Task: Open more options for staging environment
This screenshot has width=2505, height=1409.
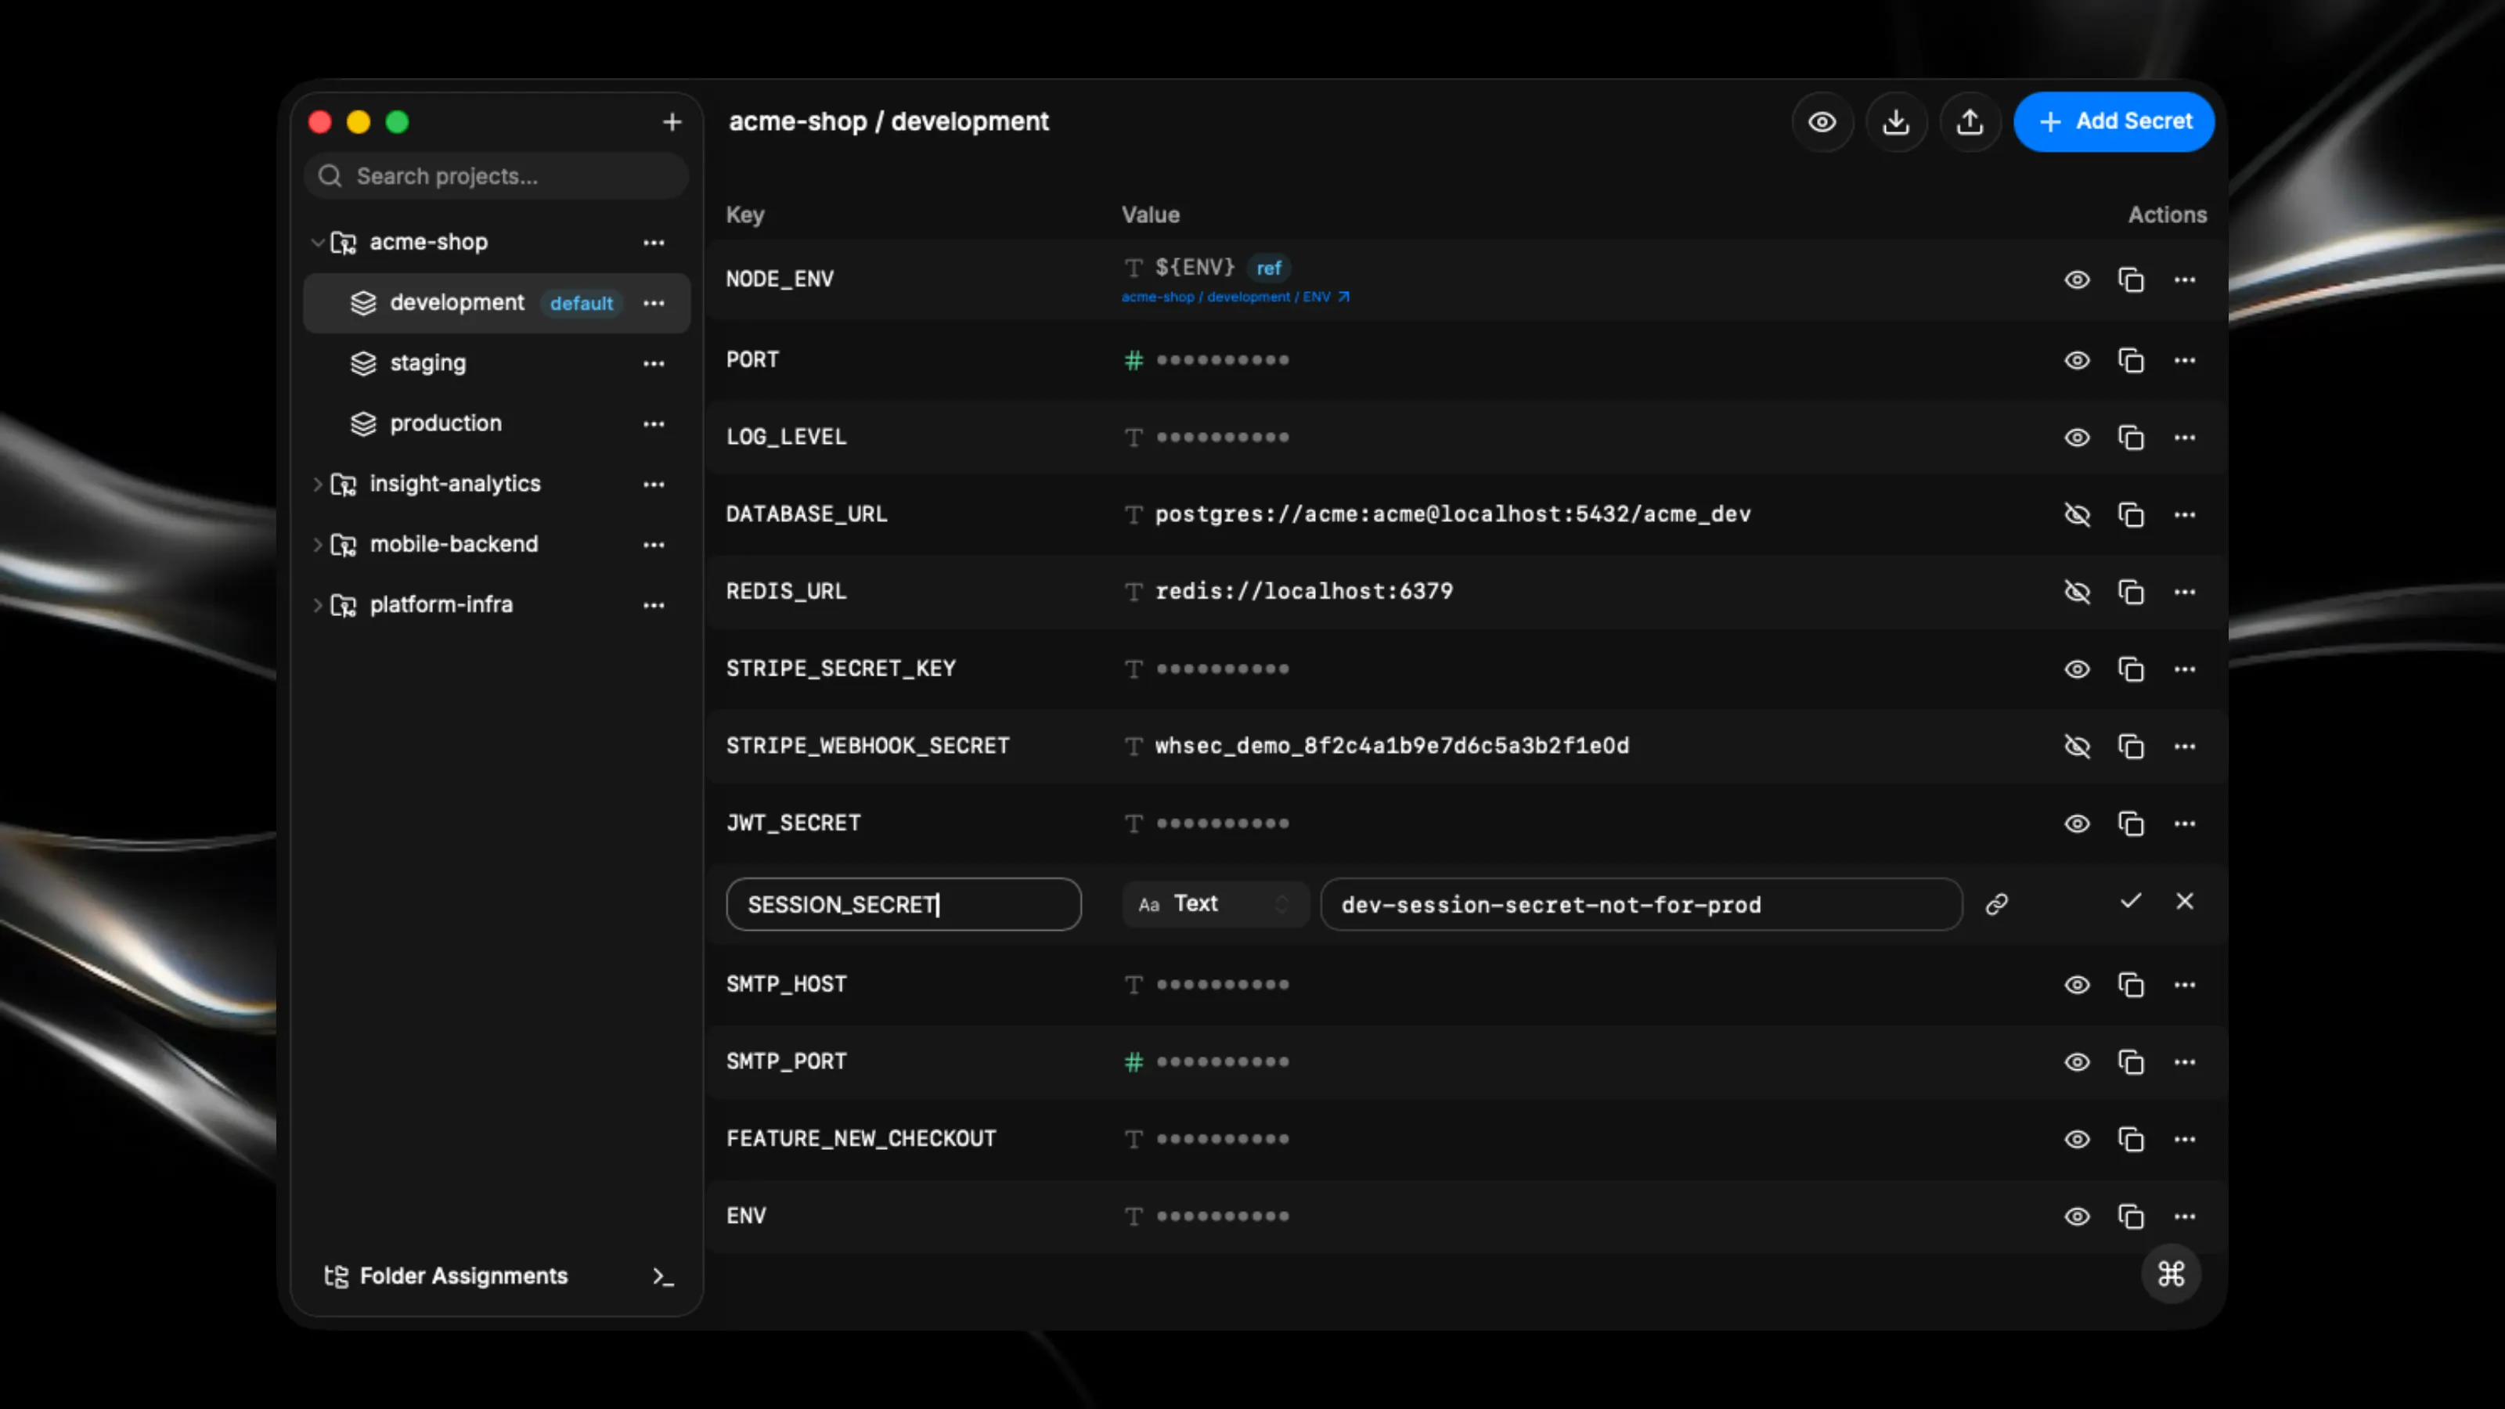Action: click(654, 364)
